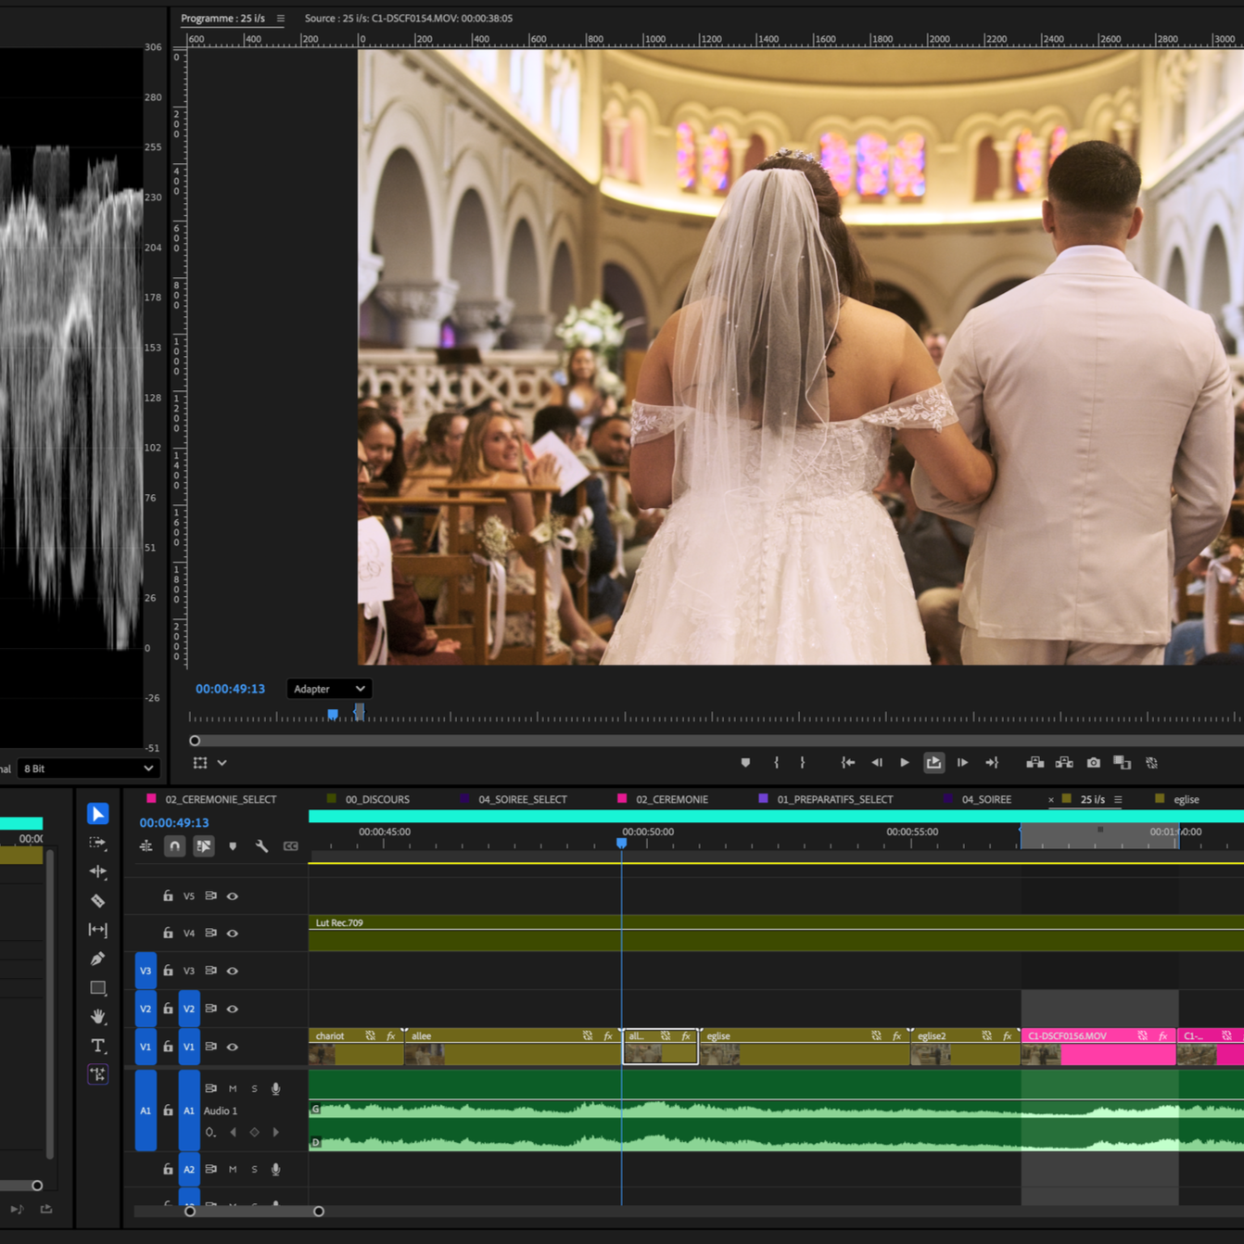Click the Step Back one frame button
This screenshot has width=1244, height=1244.
click(x=877, y=763)
